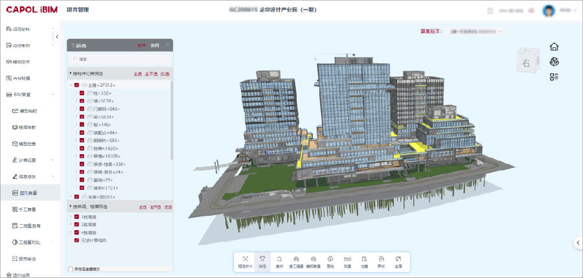Click the 全屏 fullscreen tool
Screen dimensions: 583x278
pos(399,261)
